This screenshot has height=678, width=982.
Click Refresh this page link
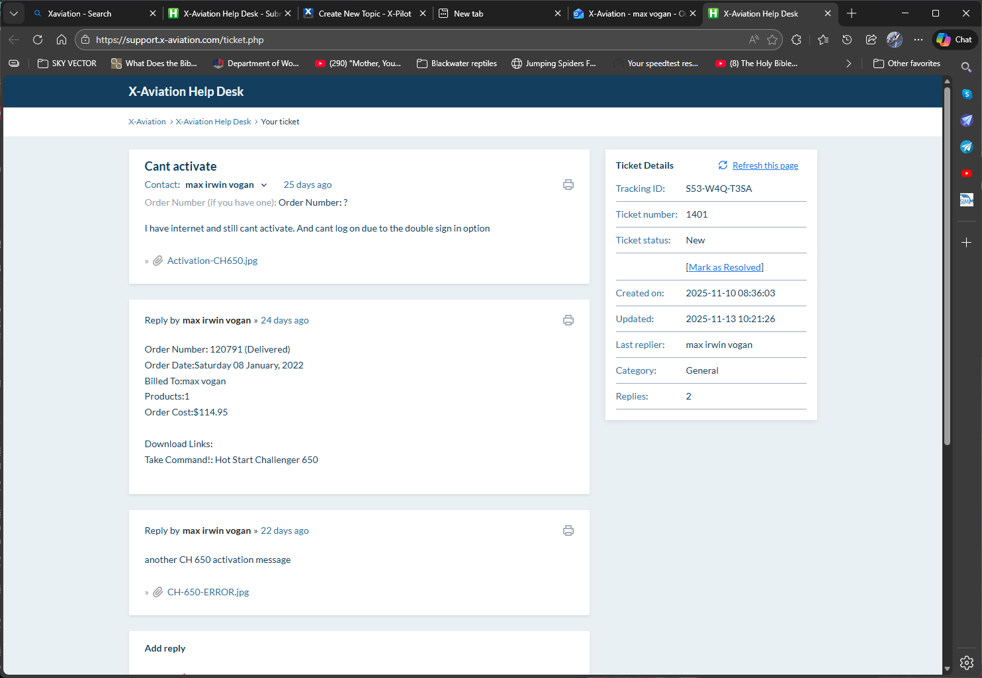765,165
